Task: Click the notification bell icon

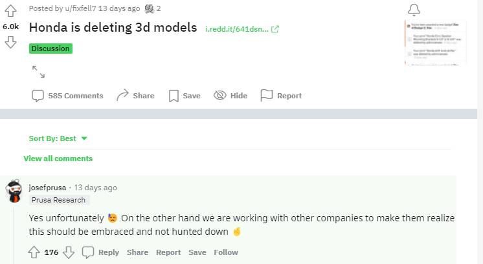Action: click(x=414, y=10)
